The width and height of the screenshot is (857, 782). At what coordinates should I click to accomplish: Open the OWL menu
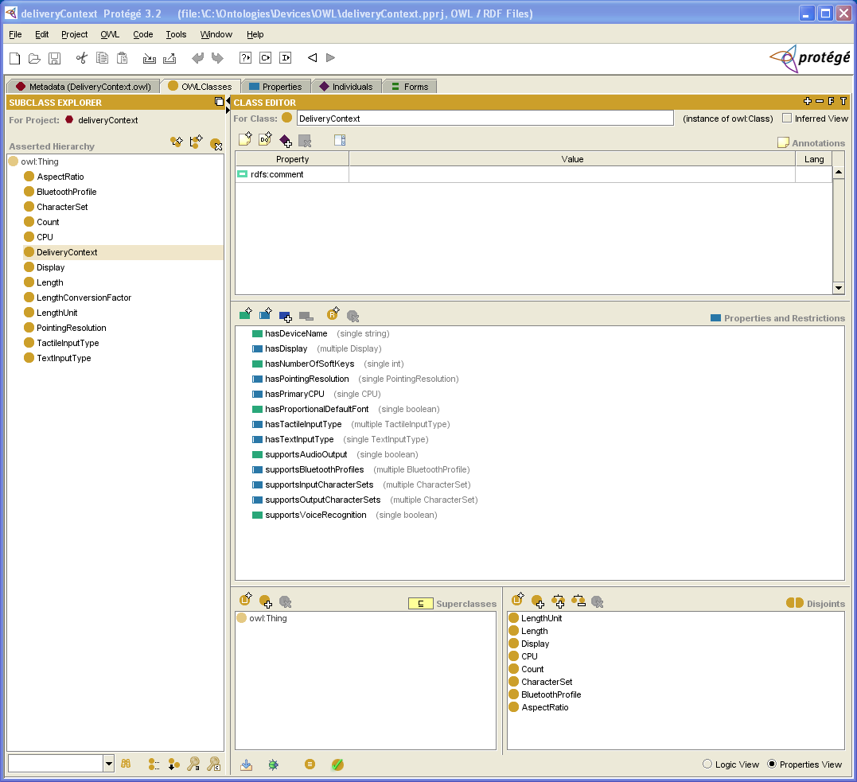coord(110,34)
